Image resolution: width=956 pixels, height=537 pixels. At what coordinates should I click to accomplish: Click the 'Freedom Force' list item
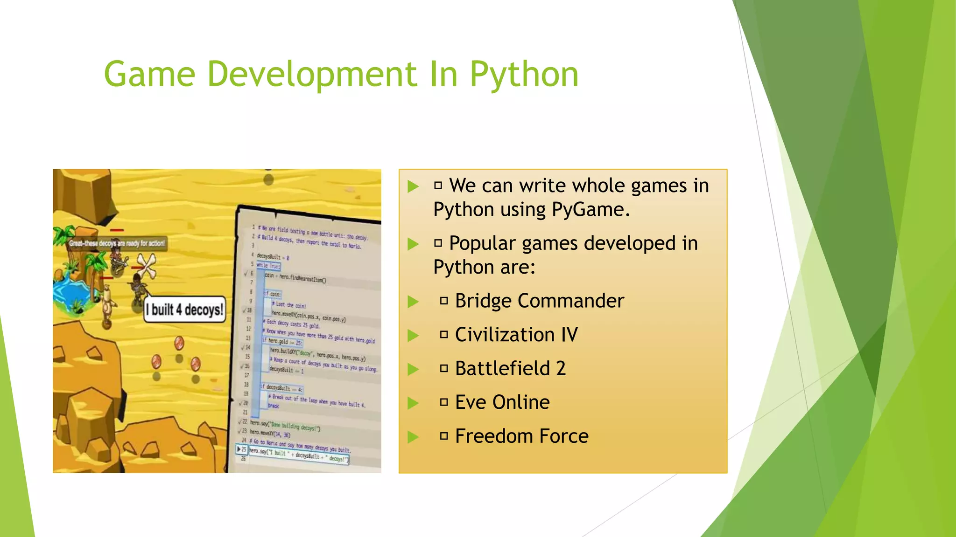(x=522, y=436)
